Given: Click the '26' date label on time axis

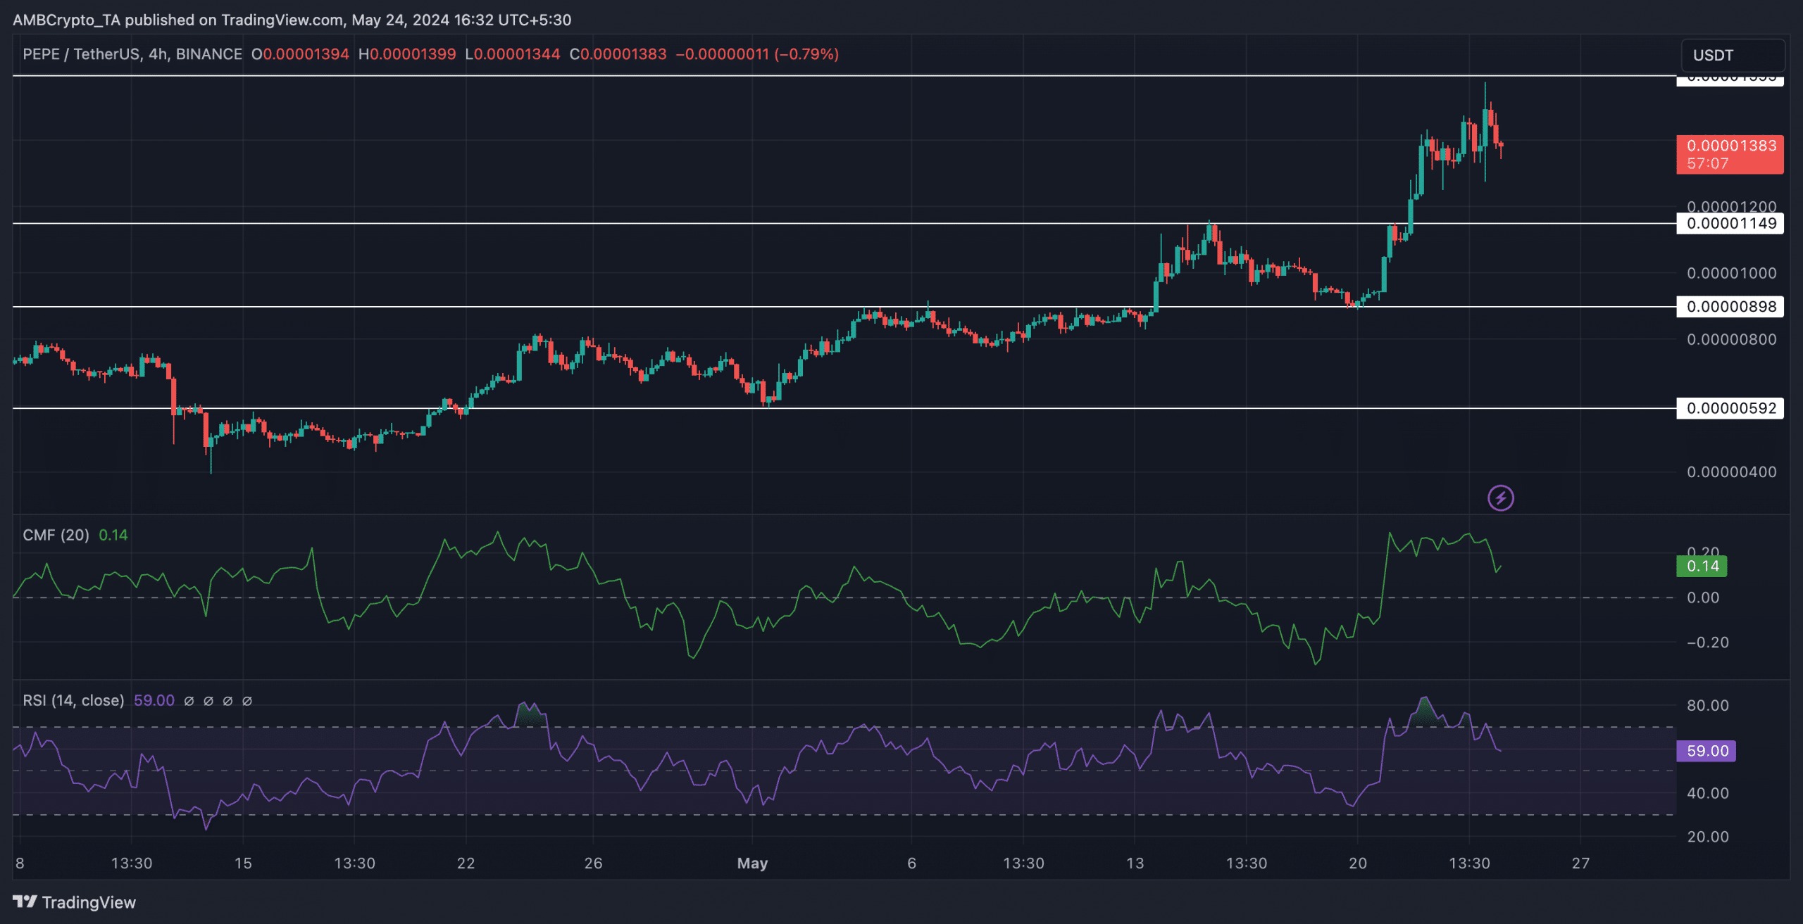Looking at the screenshot, I should [x=593, y=863].
